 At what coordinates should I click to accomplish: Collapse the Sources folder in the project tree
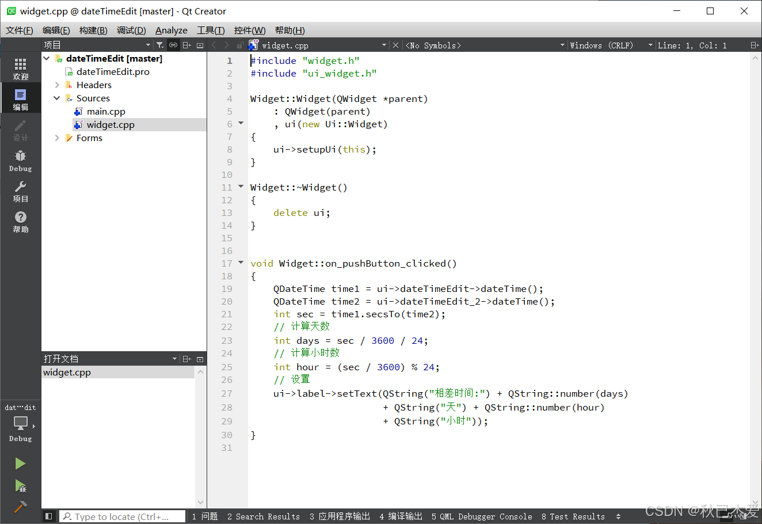[56, 98]
